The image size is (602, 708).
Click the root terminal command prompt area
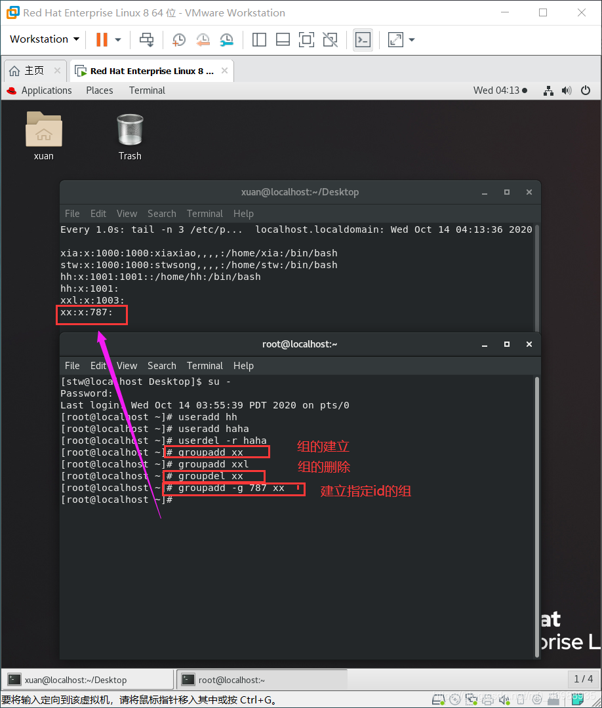pos(117,500)
